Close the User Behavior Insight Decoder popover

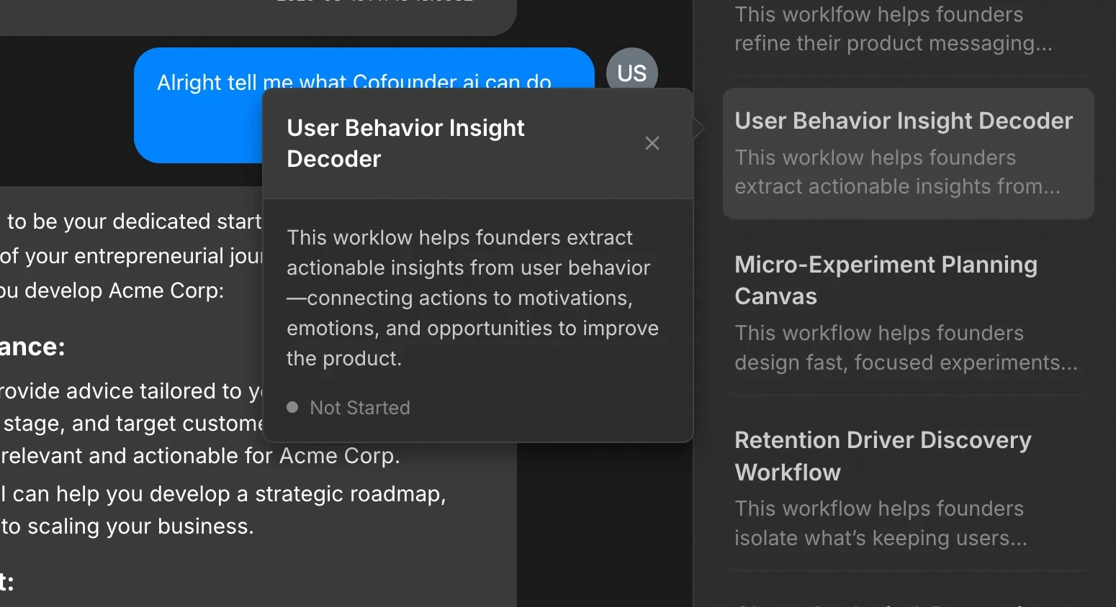(652, 143)
